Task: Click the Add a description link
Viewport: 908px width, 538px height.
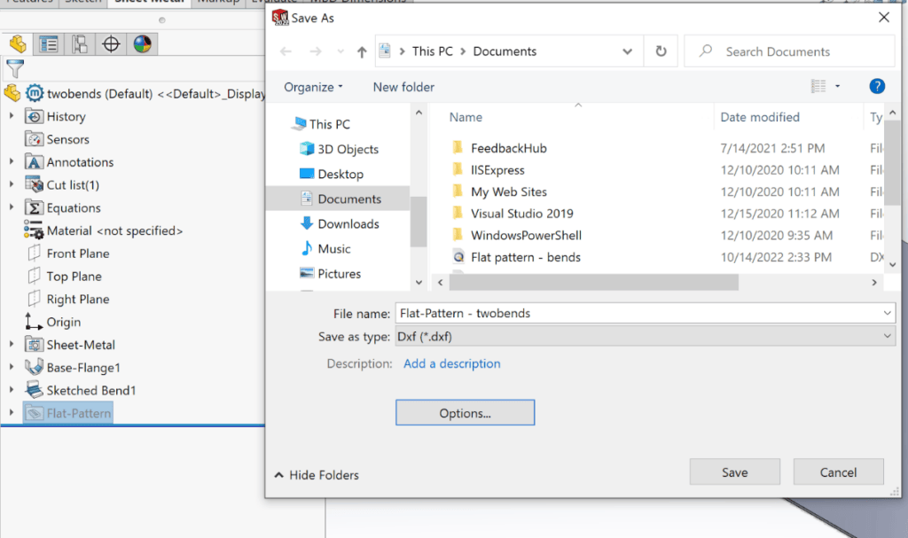Action: [451, 363]
